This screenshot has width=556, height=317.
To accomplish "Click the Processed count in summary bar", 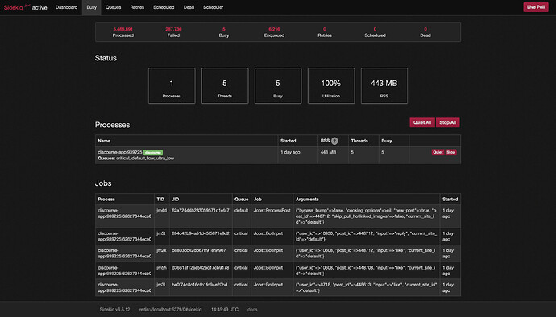I will pyautogui.click(x=123, y=29).
